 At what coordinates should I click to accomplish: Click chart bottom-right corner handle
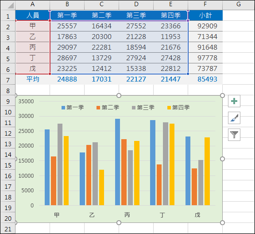tap(222, 222)
